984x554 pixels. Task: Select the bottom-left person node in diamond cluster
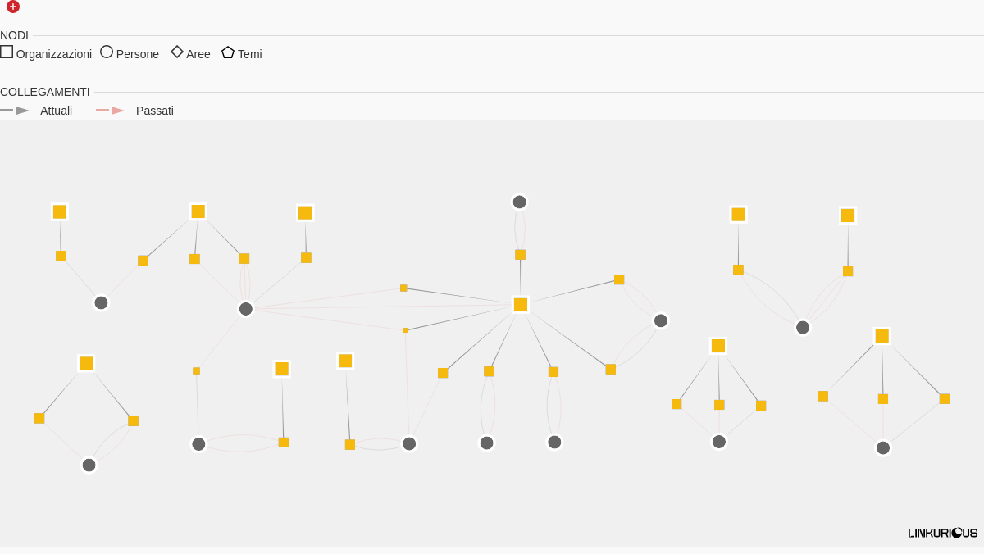(89, 465)
